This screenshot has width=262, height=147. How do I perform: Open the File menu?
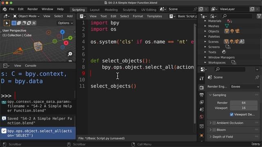11,9
